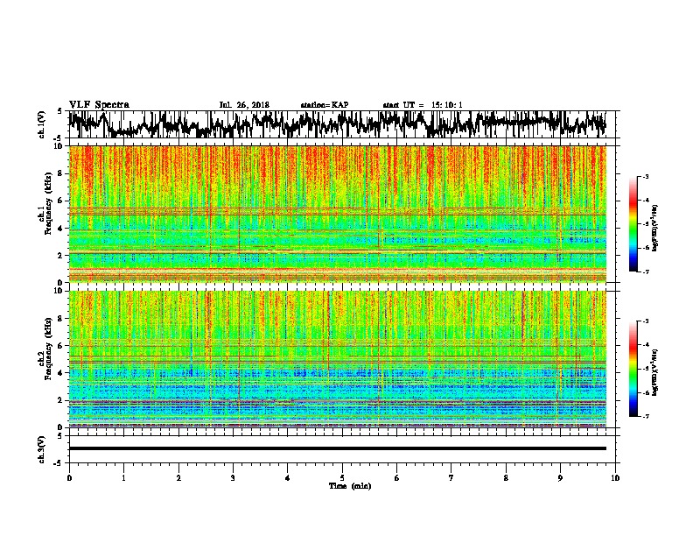Click the black ch.3 voltage trace line
The height and width of the screenshot is (536, 693).
[x=338, y=448]
